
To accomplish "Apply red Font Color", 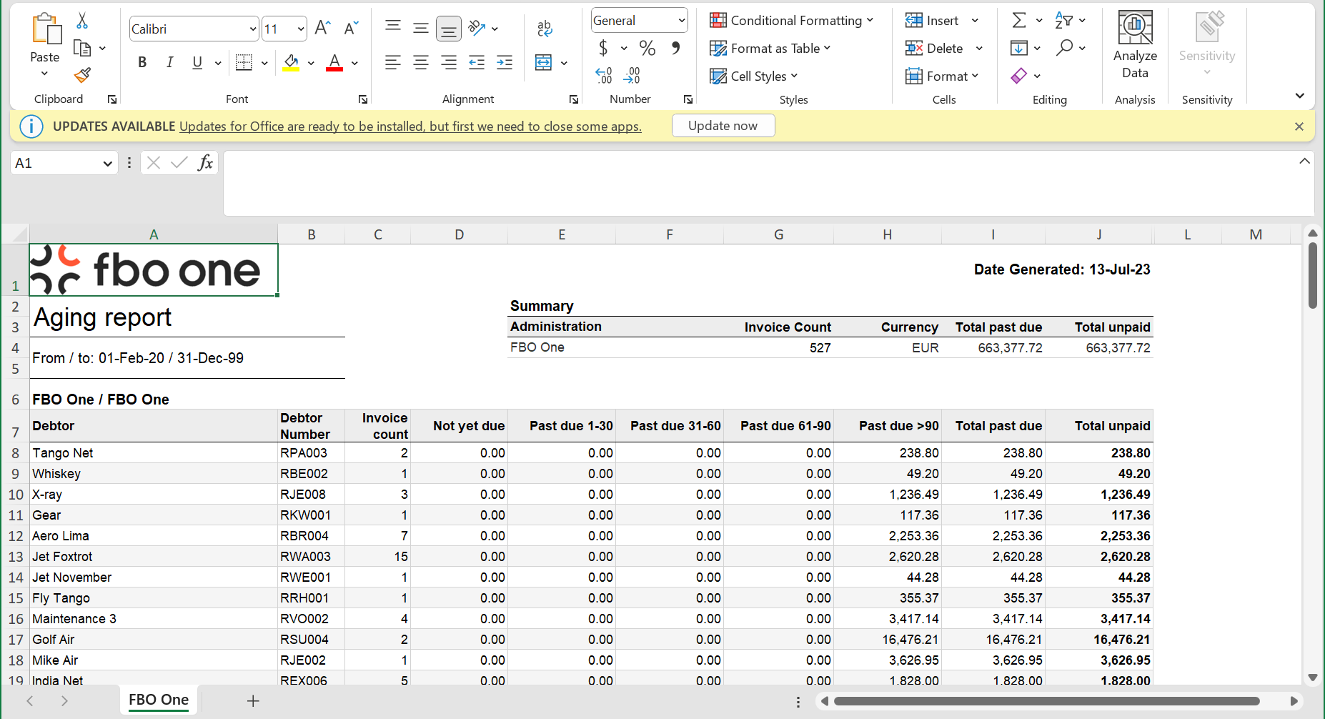I will click(334, 62).
